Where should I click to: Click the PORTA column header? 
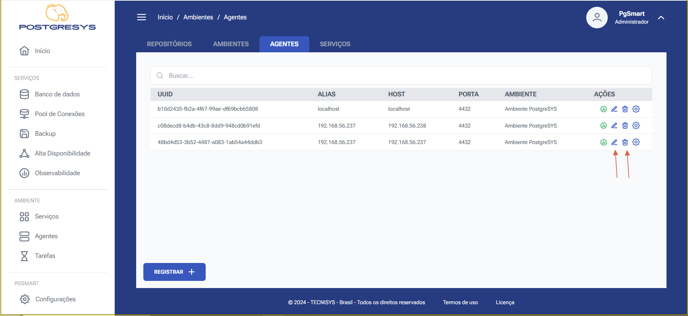[469, 94]
